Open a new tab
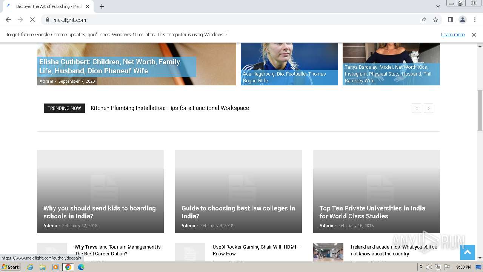This screenshot has height=272, width=483. (102, 6)
